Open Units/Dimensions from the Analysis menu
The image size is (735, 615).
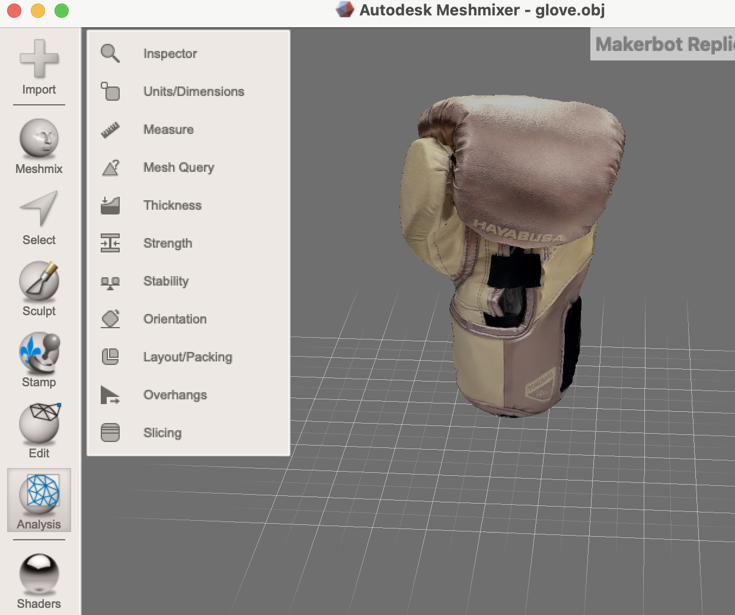[193, 91]
